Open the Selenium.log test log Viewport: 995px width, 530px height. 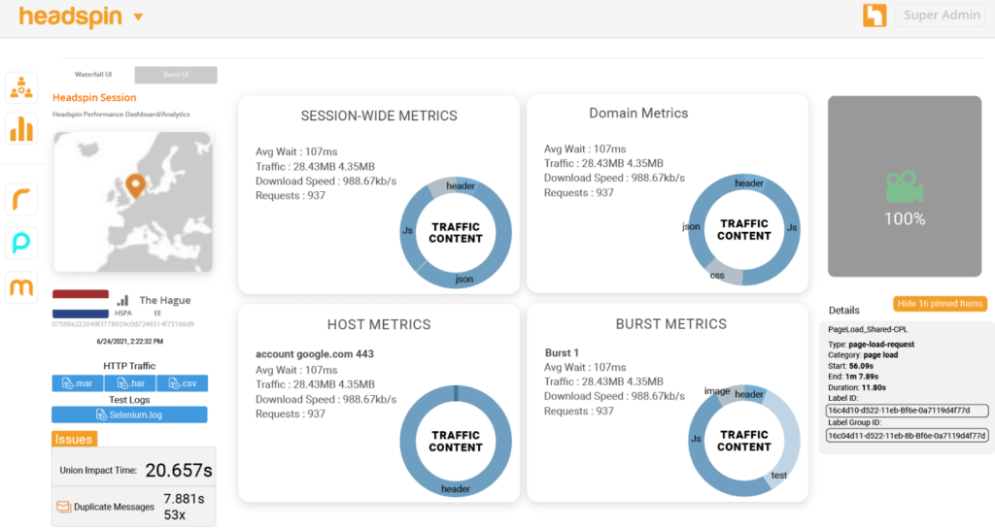click(129, 414)
